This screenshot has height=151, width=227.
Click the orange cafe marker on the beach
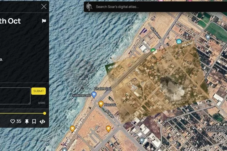pyautogui.click(x=73, y=129)
